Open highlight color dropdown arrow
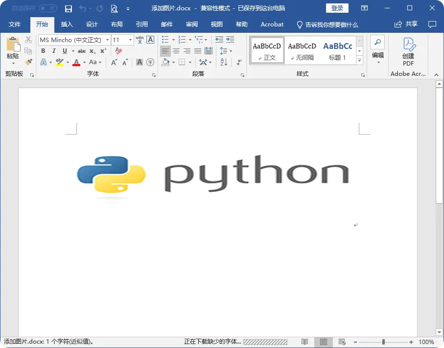The image size is (444, 348). click(68, 62)
